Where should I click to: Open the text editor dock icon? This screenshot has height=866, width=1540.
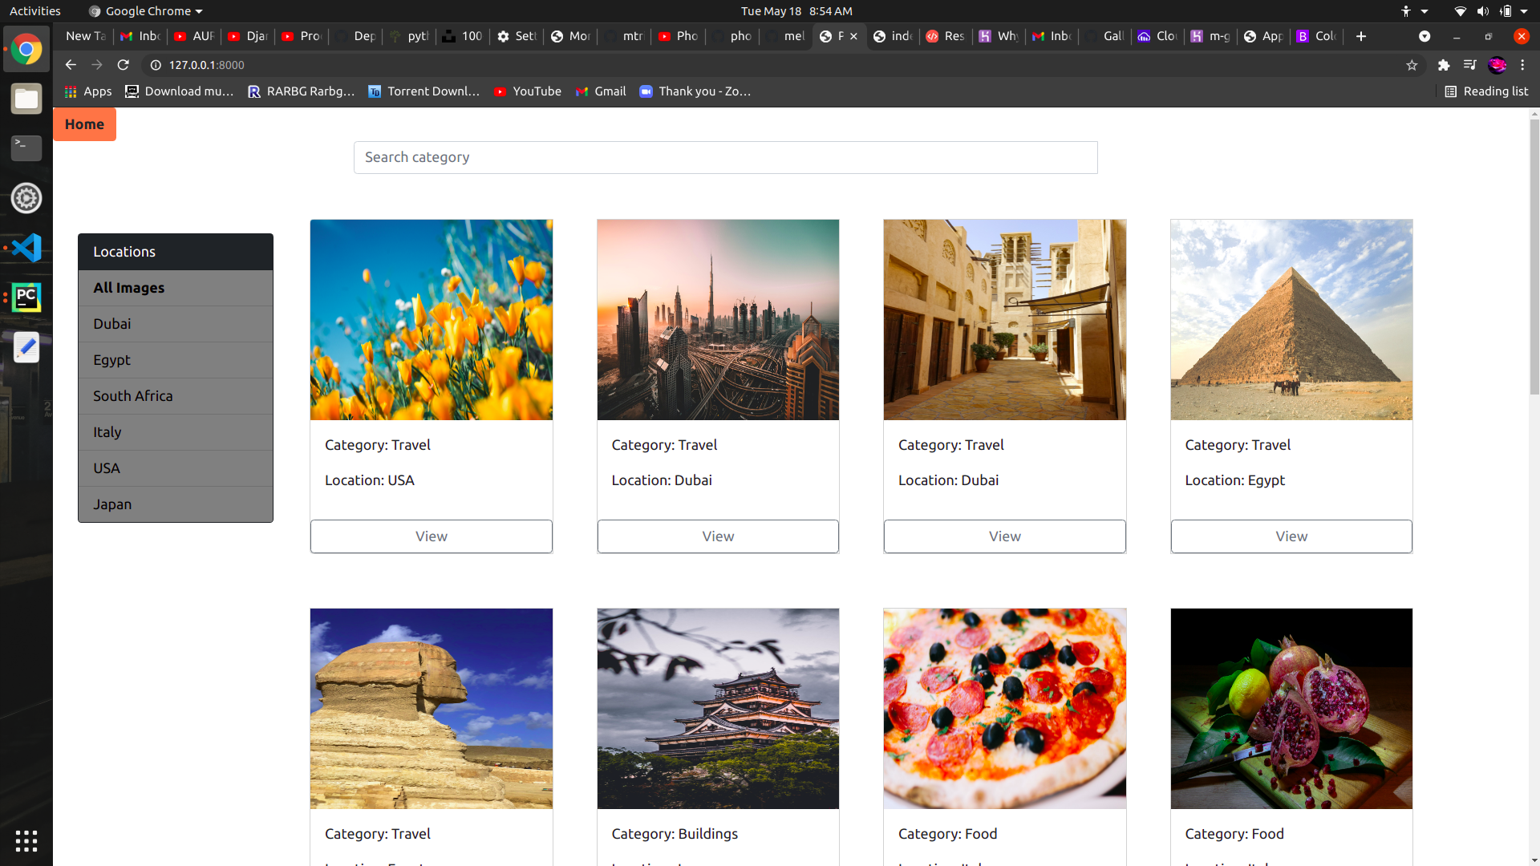(26, 347)
